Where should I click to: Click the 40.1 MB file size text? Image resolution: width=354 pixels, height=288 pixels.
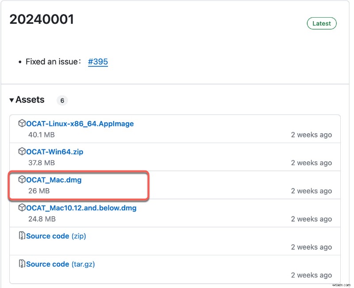(x=42, y=135)
